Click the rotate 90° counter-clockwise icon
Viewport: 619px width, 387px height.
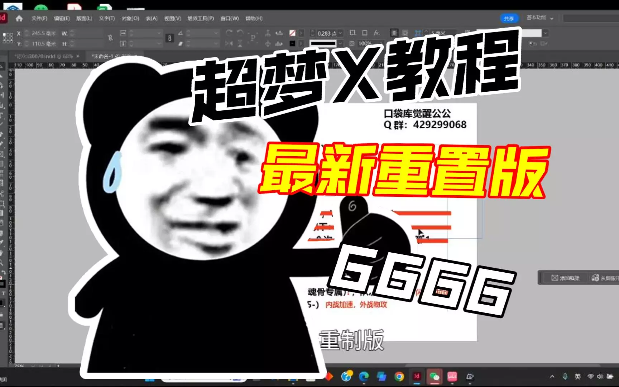(240, 33)
